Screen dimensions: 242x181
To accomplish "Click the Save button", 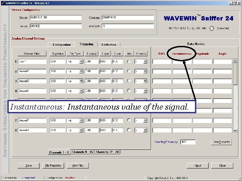I will tap(29, 166).
